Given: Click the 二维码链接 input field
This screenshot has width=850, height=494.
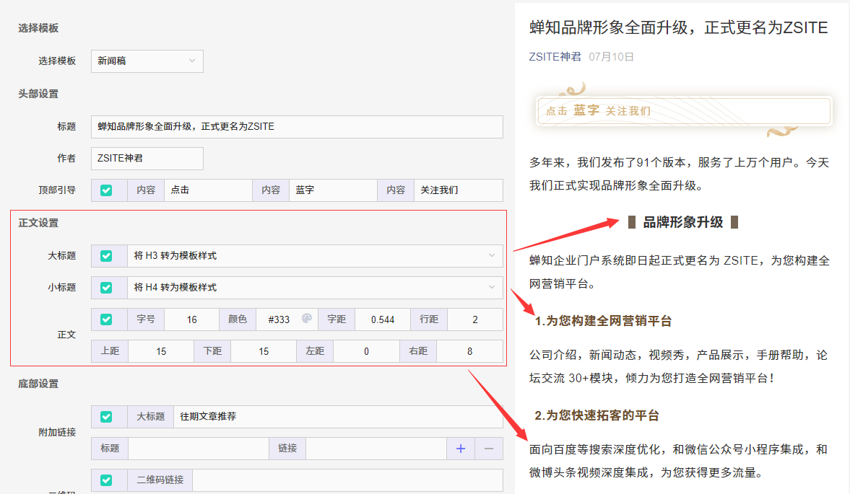Looking at the screenshot, I should [x=347, y=480].
